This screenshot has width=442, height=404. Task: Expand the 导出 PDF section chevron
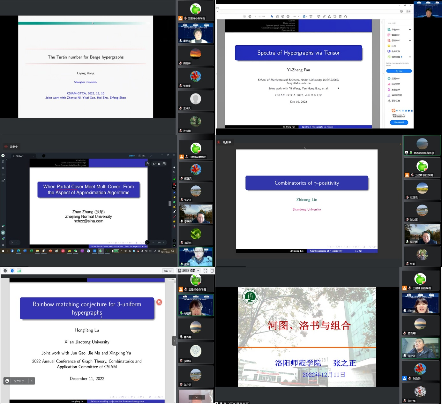(x=410, y=30)
